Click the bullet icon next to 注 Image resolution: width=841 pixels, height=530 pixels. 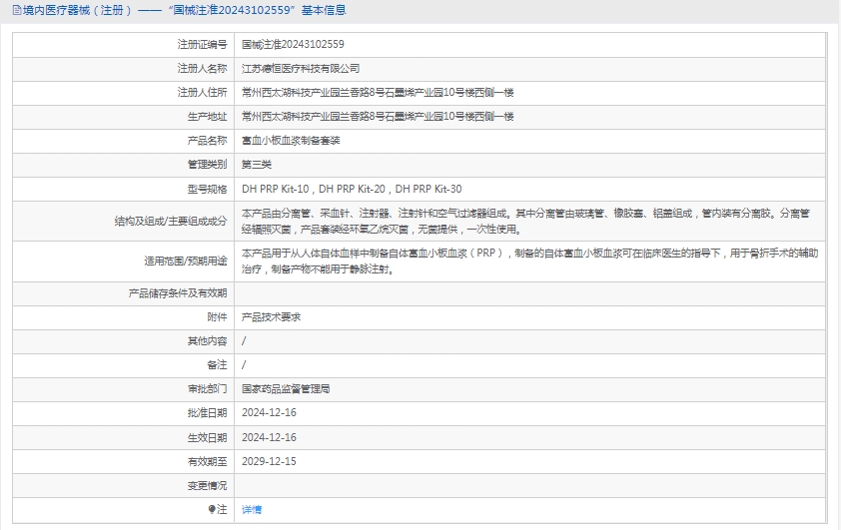click(212, 509)
